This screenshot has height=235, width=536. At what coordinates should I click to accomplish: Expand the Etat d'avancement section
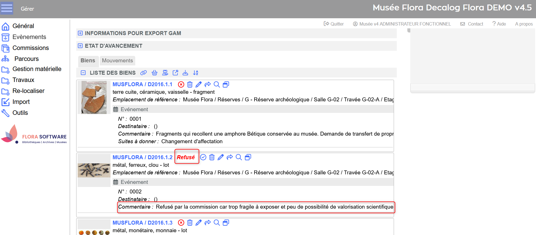tap(80, 46)
